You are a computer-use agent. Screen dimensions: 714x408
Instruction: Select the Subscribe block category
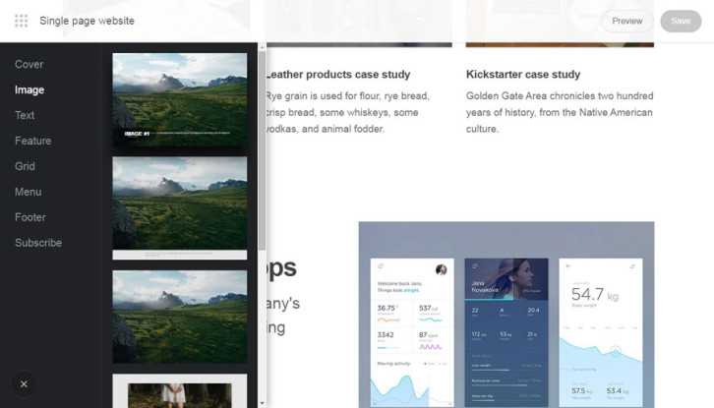(x=38, y=243)
